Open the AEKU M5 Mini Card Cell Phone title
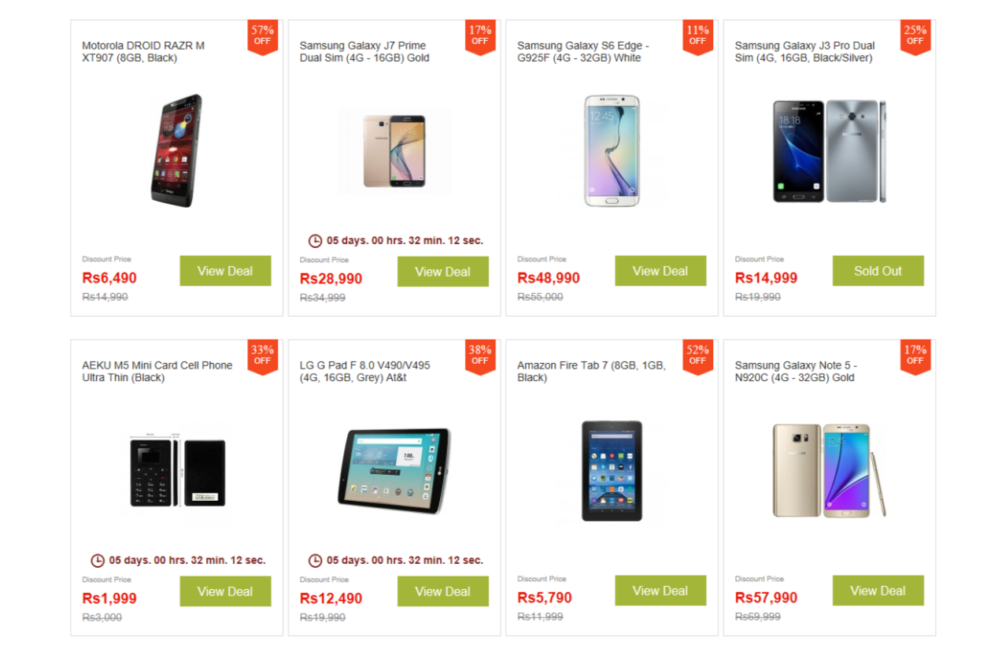Screen dimensions: 987x645 tap(157, 372)
